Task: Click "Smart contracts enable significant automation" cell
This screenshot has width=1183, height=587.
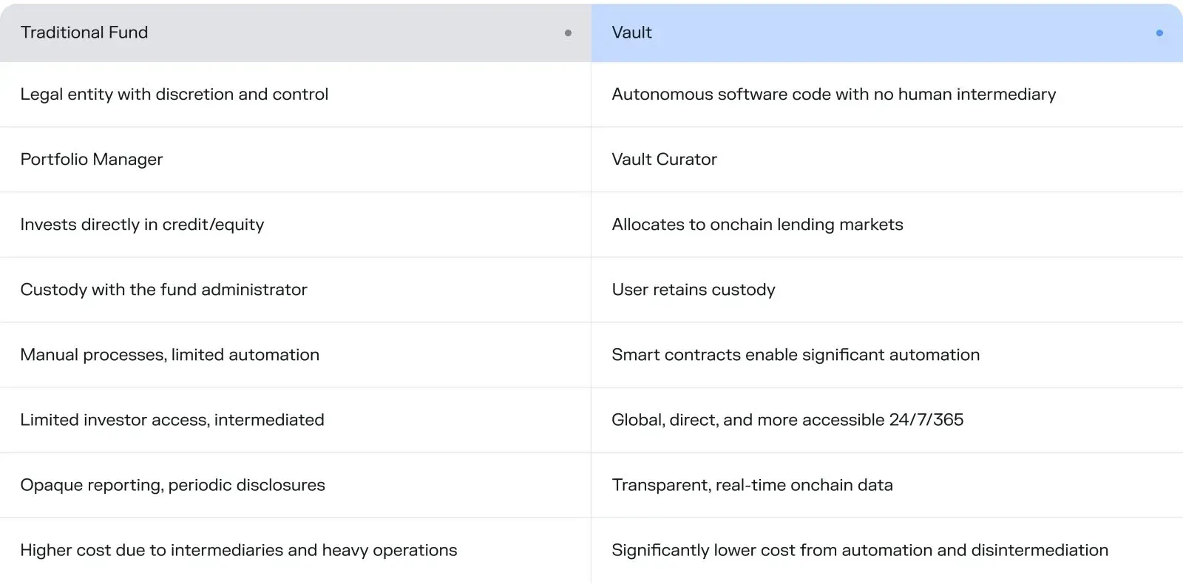Action: tap(796, 355)
